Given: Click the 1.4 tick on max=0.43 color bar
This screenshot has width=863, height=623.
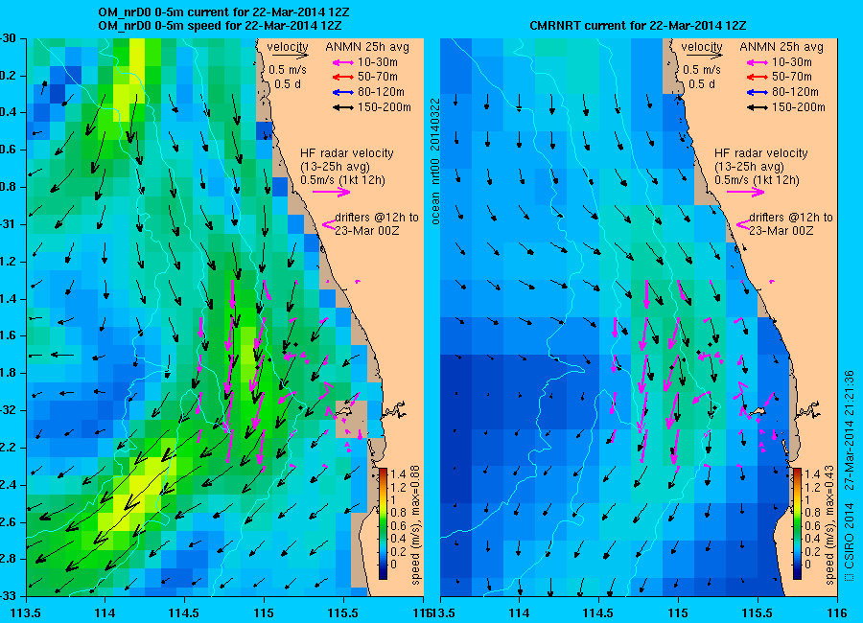Looking at the screenshot, I should [812, 474].
